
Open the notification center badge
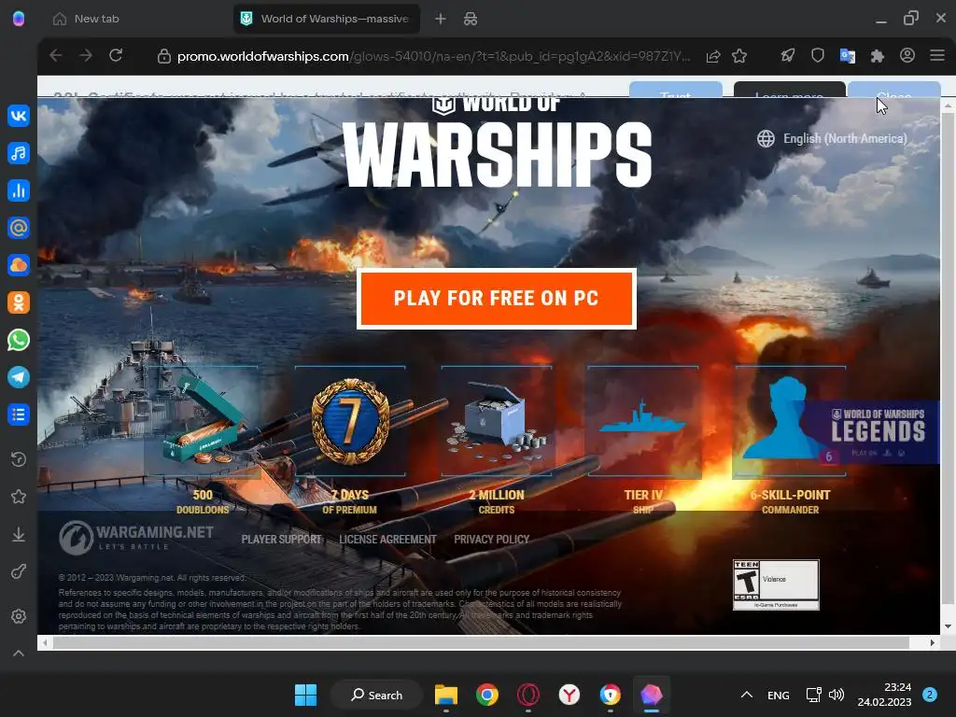click(x=930, y=695)
